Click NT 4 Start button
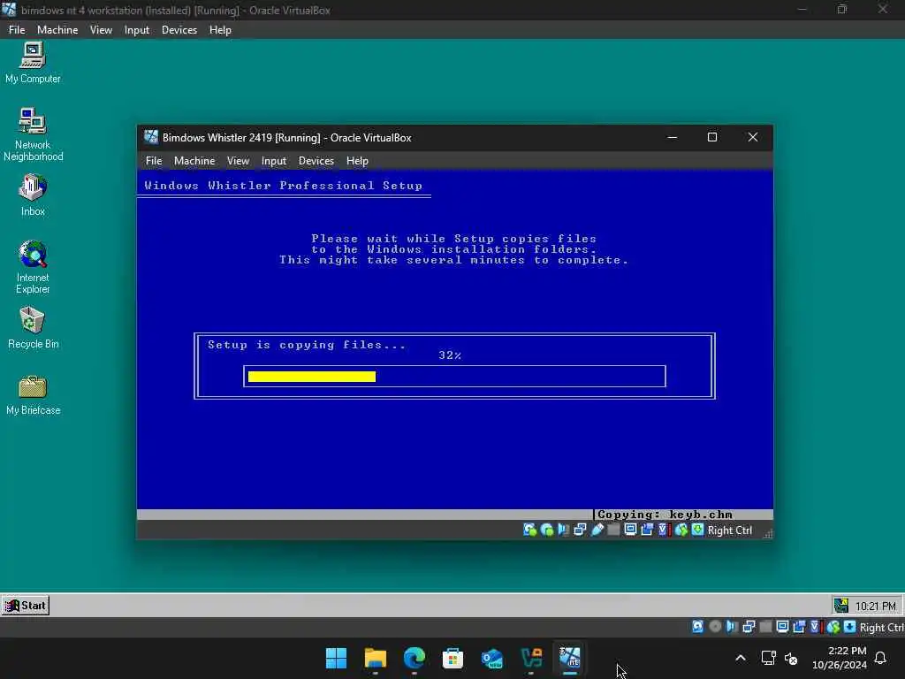 tap(26, 606)
